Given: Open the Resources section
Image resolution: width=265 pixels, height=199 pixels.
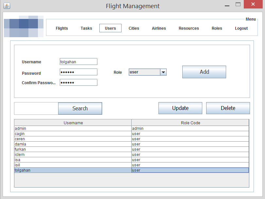Looking at the screenshot, I should tap(189, 28).
